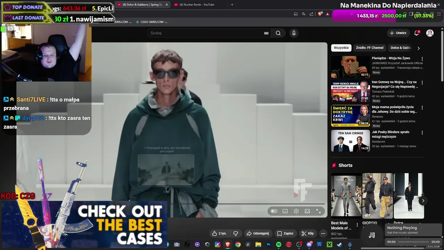Open the player settings gear
444x250 pixels.
tap(296, 211)
